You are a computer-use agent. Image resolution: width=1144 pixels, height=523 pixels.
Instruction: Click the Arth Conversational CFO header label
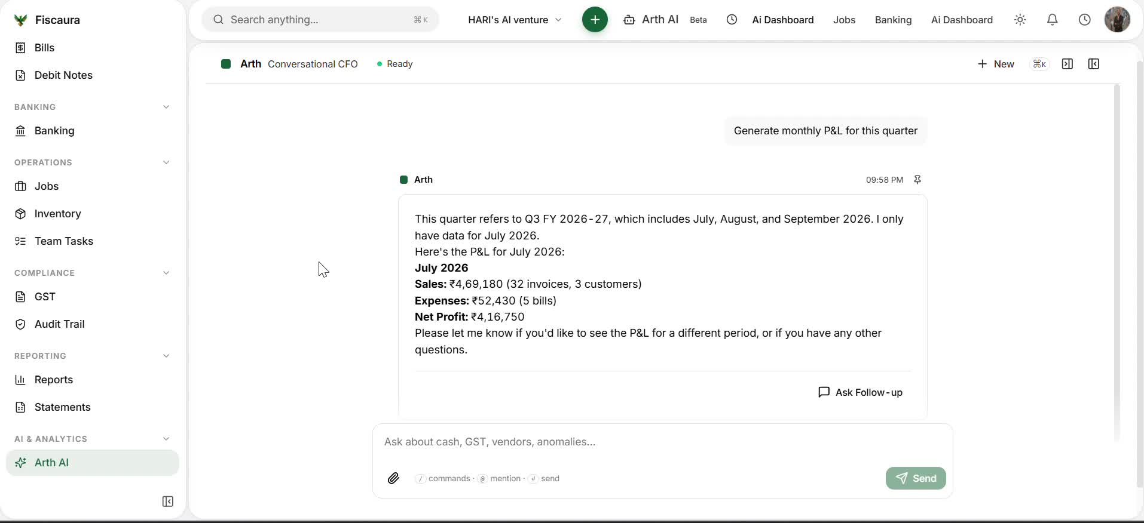(289, 64)
